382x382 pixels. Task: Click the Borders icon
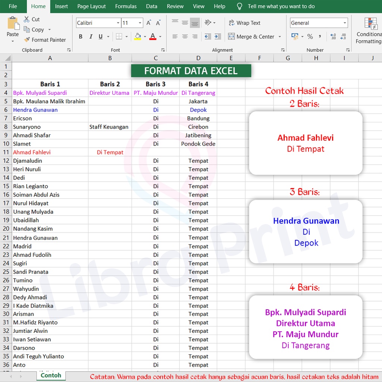click(x=119, y=37)
